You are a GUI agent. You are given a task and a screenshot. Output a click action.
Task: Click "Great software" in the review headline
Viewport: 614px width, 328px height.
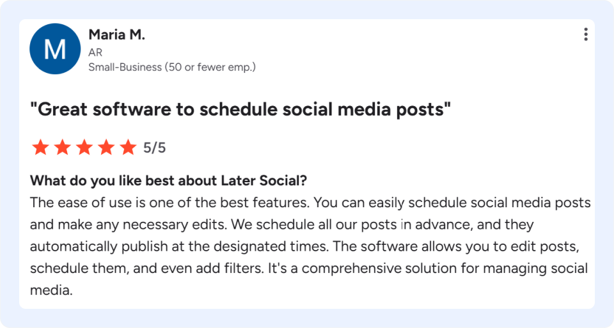click(100, 109)
